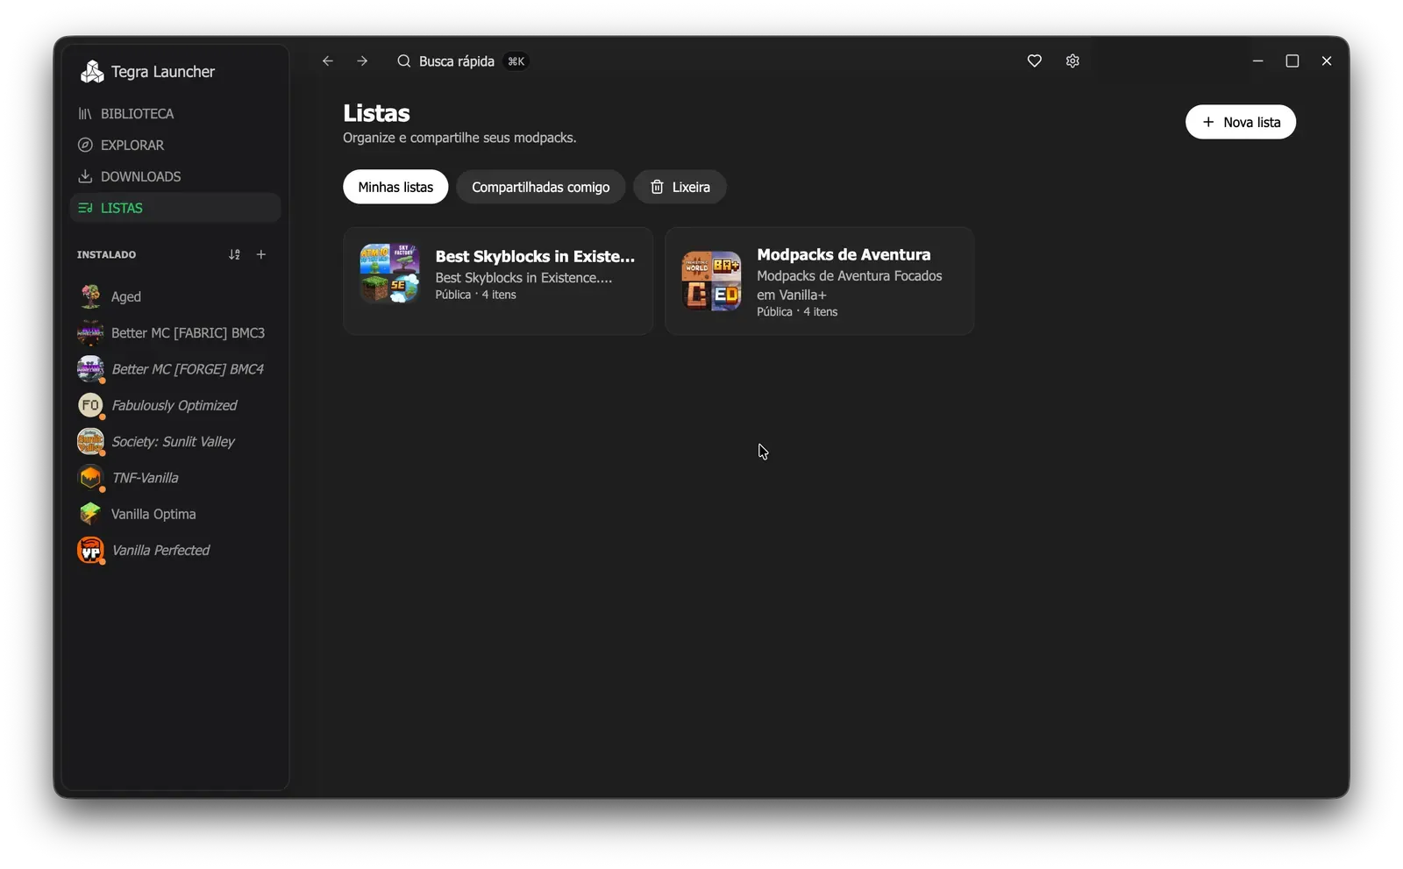
Task: Go forward with the right arrow
Action: tap(362, 61)
